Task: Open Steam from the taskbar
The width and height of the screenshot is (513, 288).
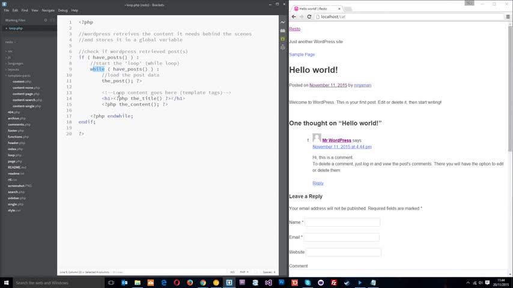Action: (347, 283)
